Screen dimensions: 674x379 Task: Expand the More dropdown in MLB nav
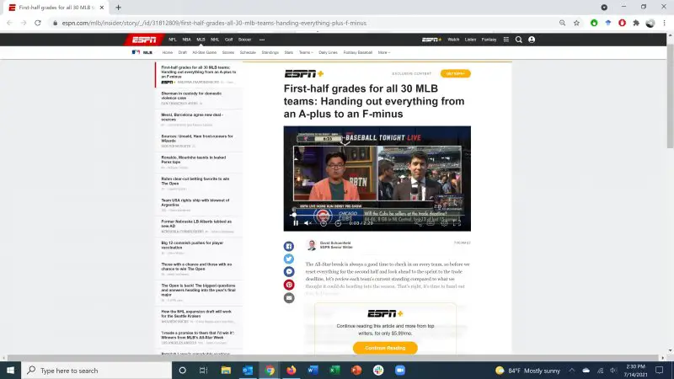click(383, 52)
